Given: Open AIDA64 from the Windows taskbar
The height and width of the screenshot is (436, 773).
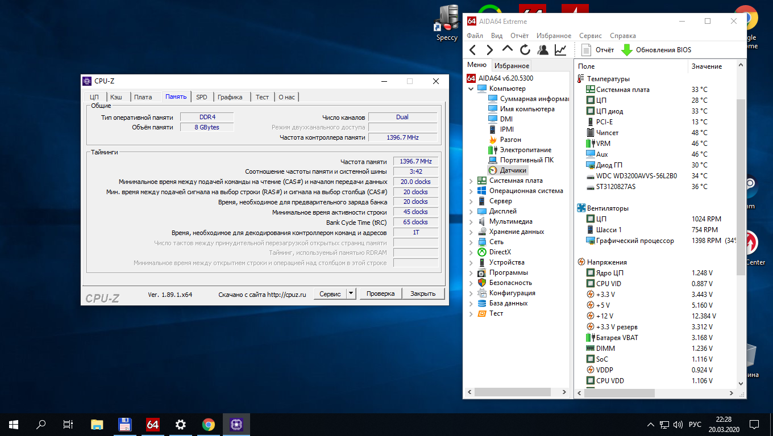Looking at the screenshot, I should 152,424.
